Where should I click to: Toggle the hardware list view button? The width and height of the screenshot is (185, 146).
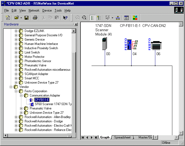[92, 18]
